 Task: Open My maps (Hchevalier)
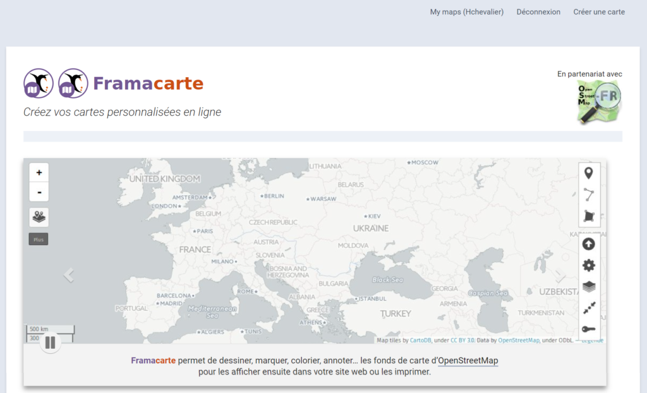click(467, 12)
